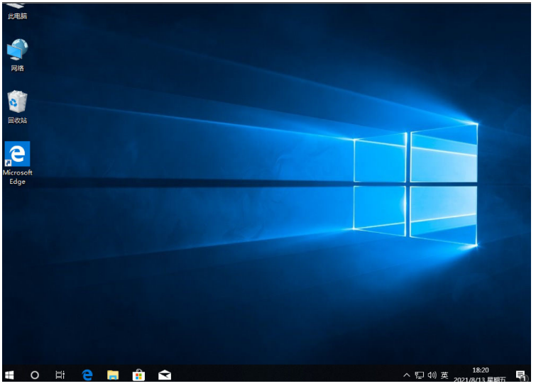536x386 pixels.
Task: Open the Windows Start menu
Action: point(10,375)
